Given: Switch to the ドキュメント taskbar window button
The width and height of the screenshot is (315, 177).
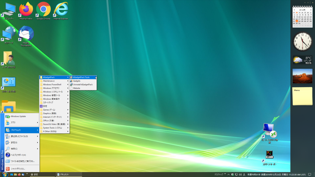Looking at the screenshot, I should (69, 175).
